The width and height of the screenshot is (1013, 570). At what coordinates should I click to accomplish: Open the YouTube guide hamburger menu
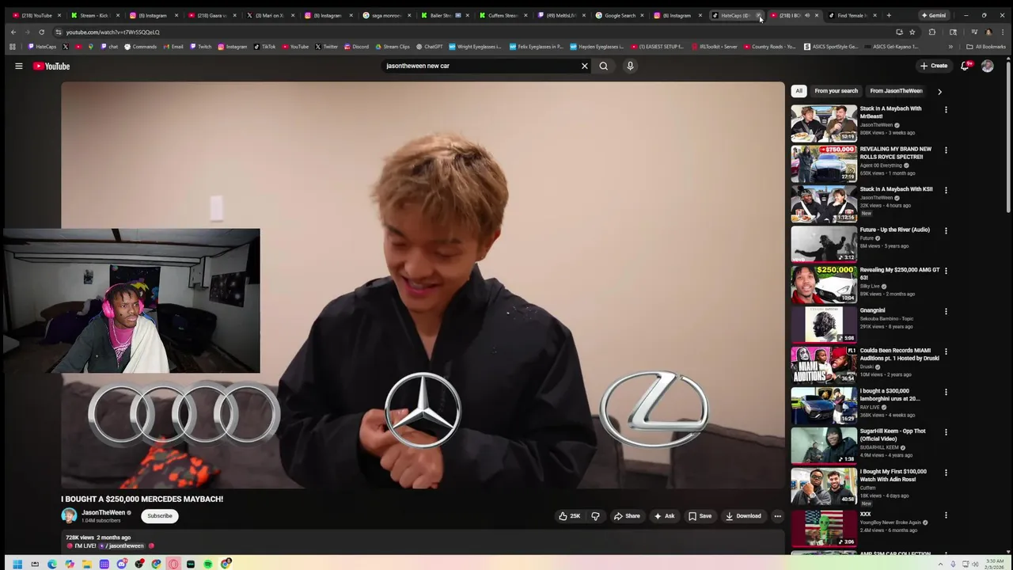pos(18,66)
